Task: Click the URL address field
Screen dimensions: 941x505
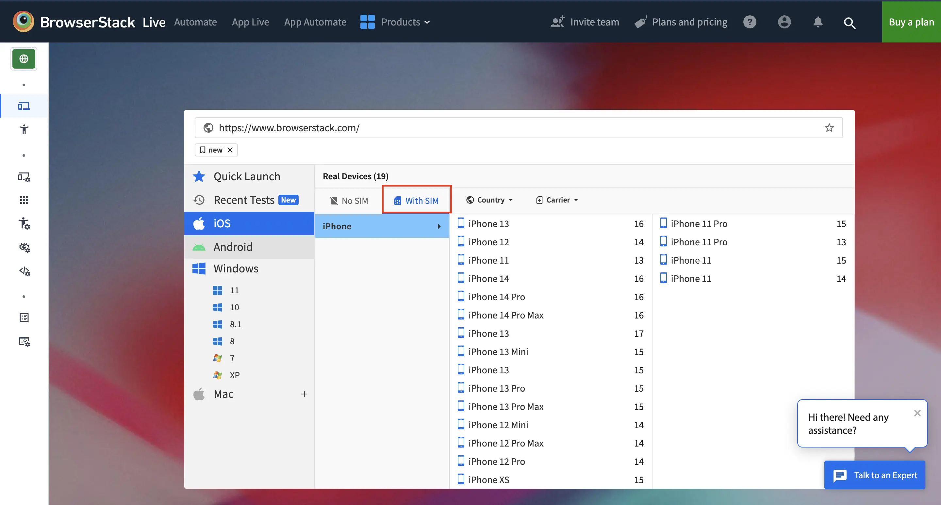Action: coord(511,128)
